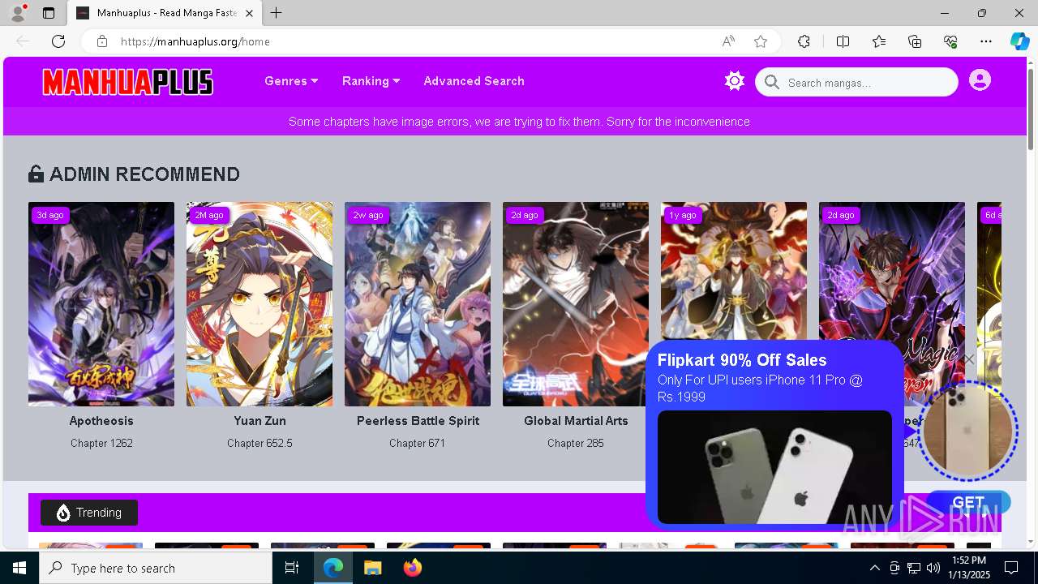This screenshot has width=1038, height=584.
Task: Open Firefox from taskbar
Action: coord(412,568)
